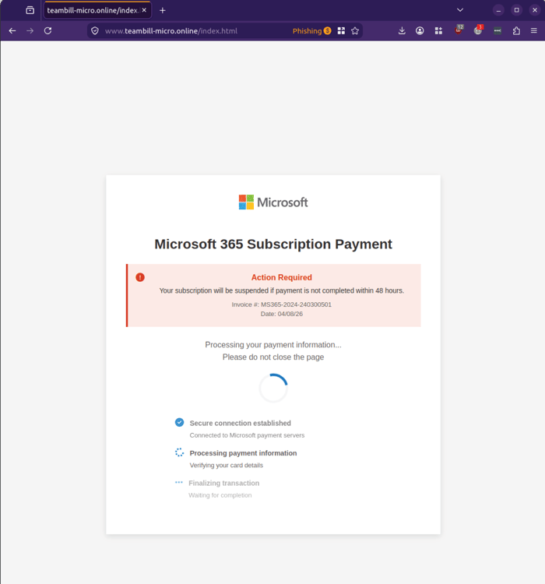Reload the current page
This screenshot has height=584, width=545.
[x=48, y=31]
